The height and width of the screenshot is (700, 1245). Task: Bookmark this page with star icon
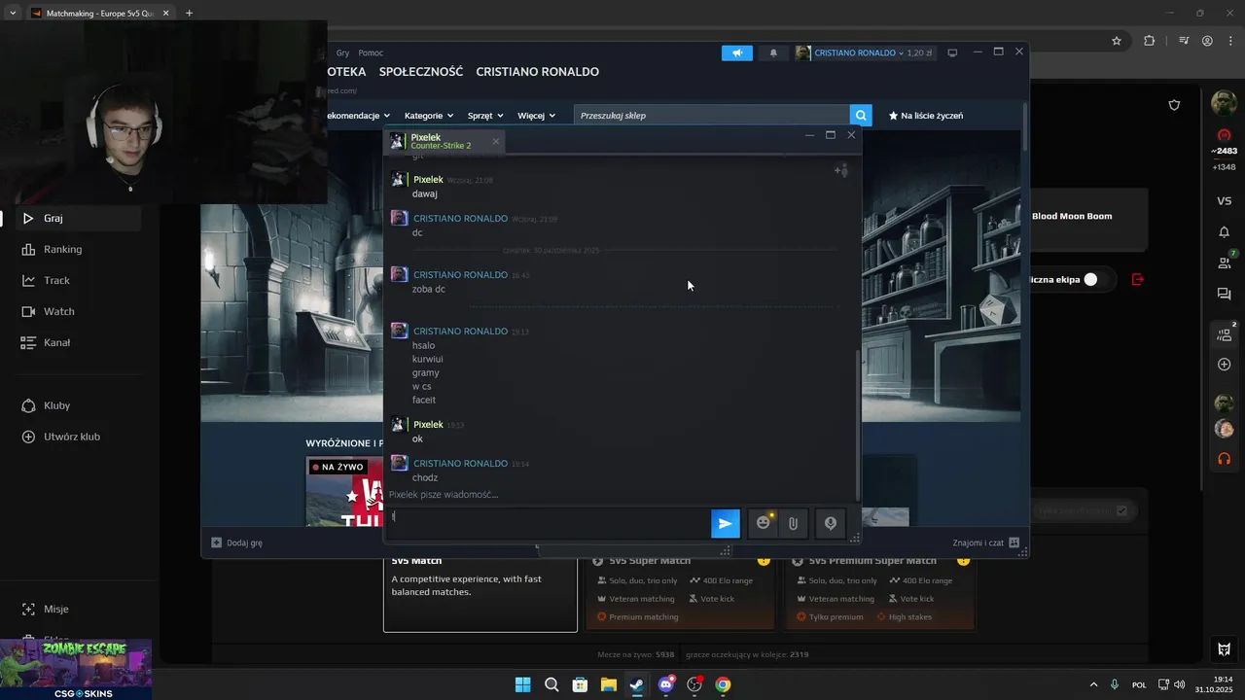1117,41
